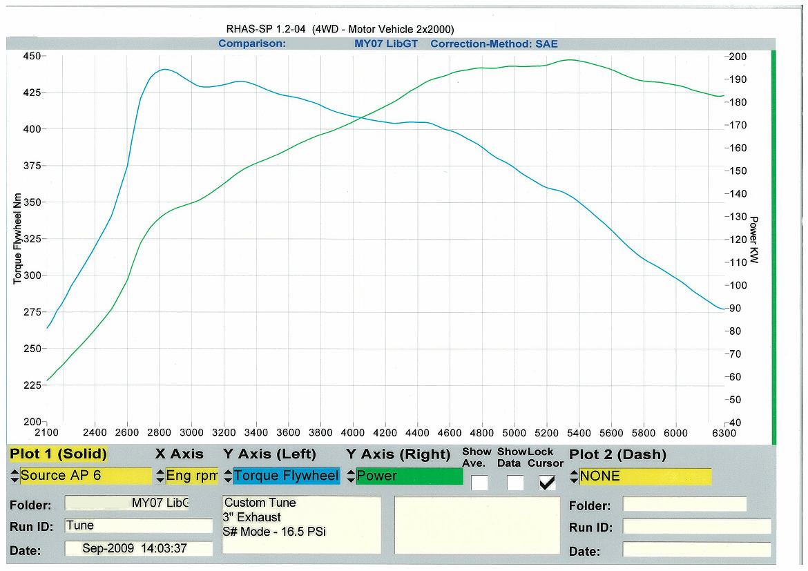Viewport: 808px width, 571px height.
Task: Click the MY07 LibGT comparison title
Action: [x=386, y=43]
